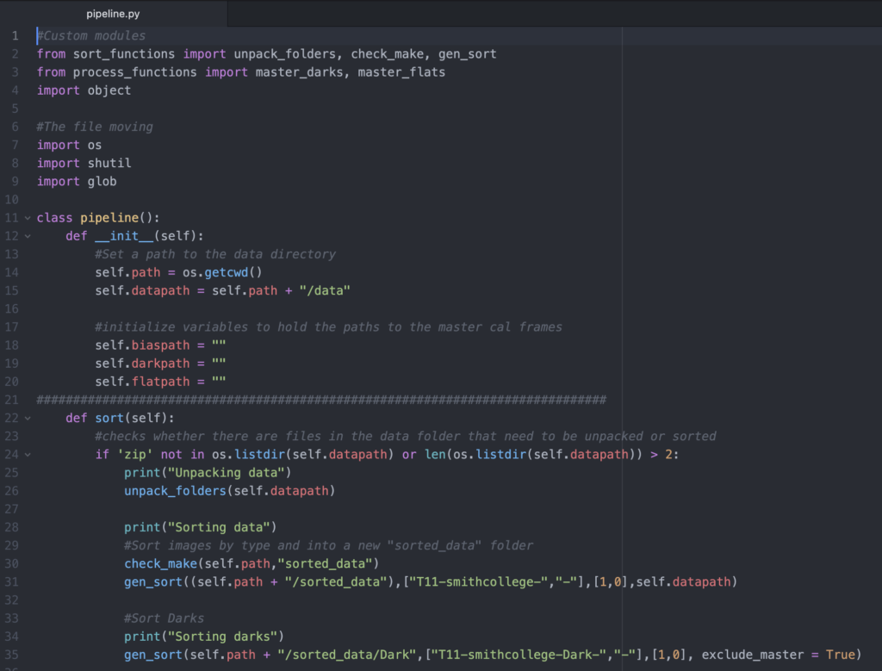882x671 pixels.
Task: Click print("Sorting darks") line
Action: tap(203, 637)
